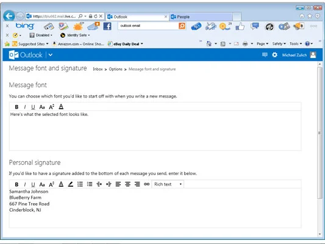Switch to the People browser tab

tap(201, 16)
